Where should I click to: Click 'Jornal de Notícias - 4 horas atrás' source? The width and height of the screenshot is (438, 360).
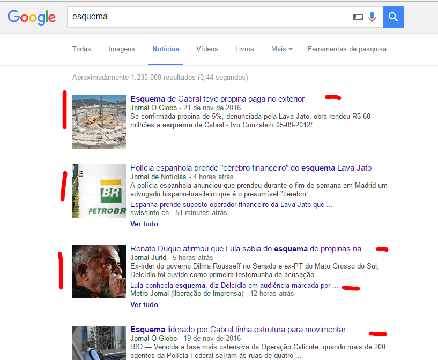(182, 177)
